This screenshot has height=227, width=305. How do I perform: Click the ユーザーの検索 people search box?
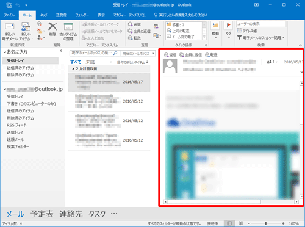[x=261, y=24]
